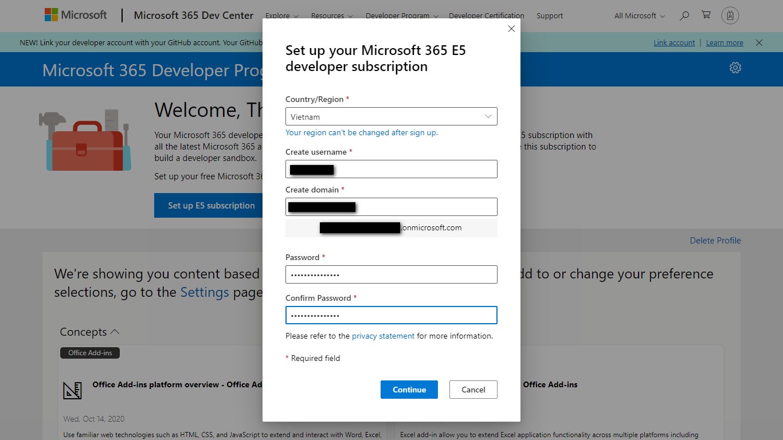
Task: Click the 'Wed, Oct 14, 2020' date text
Action: point(94,419)
